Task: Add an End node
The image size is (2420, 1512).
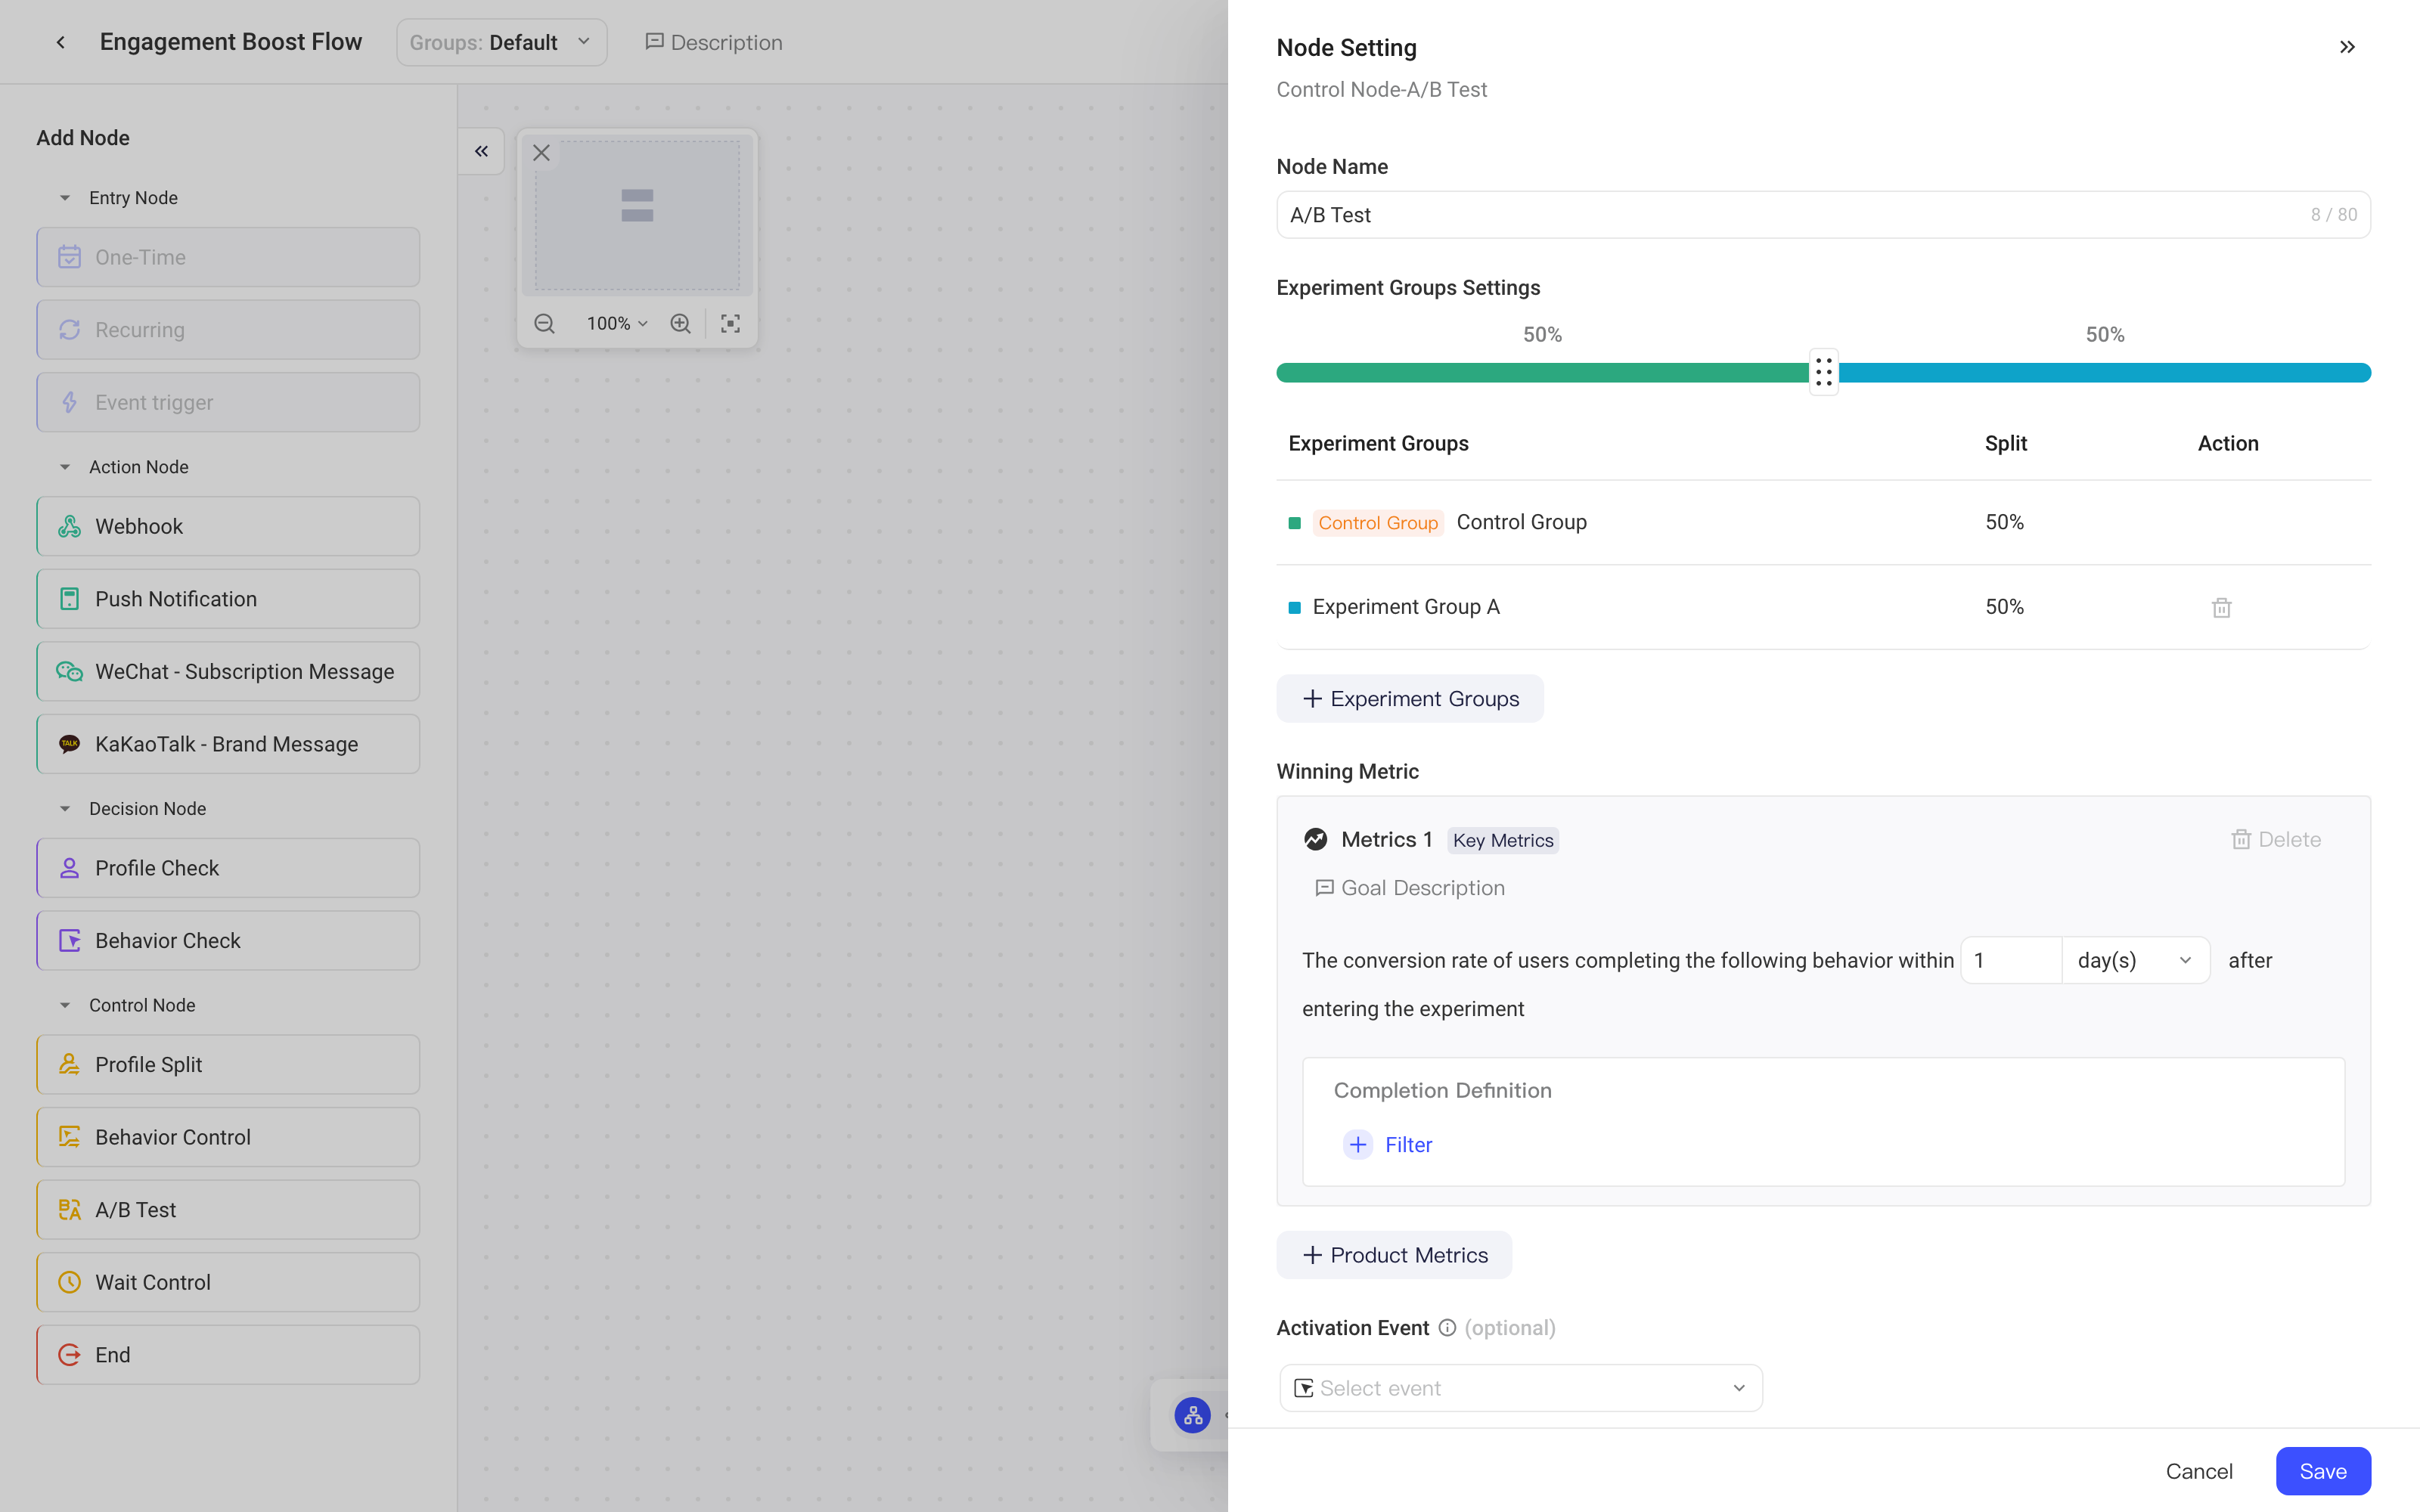Action: click(x=228, y=1355)
